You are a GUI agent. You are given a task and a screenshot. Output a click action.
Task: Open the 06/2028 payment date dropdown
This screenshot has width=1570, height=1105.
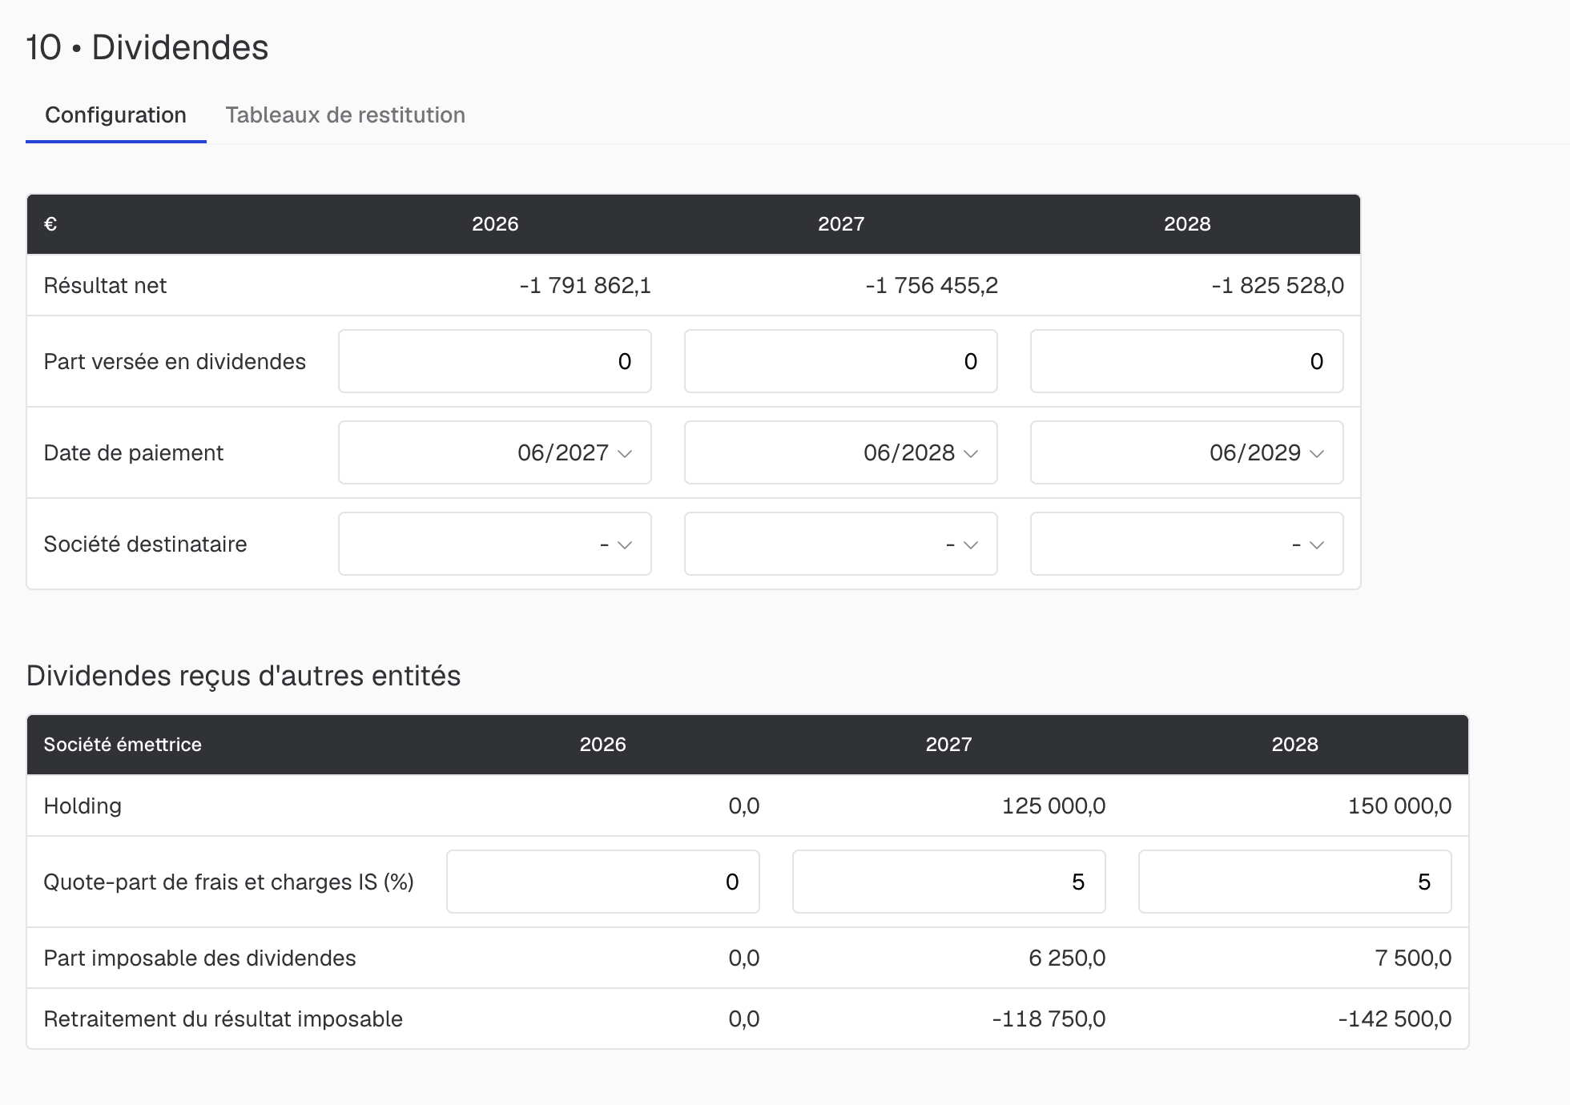point(841,452)
